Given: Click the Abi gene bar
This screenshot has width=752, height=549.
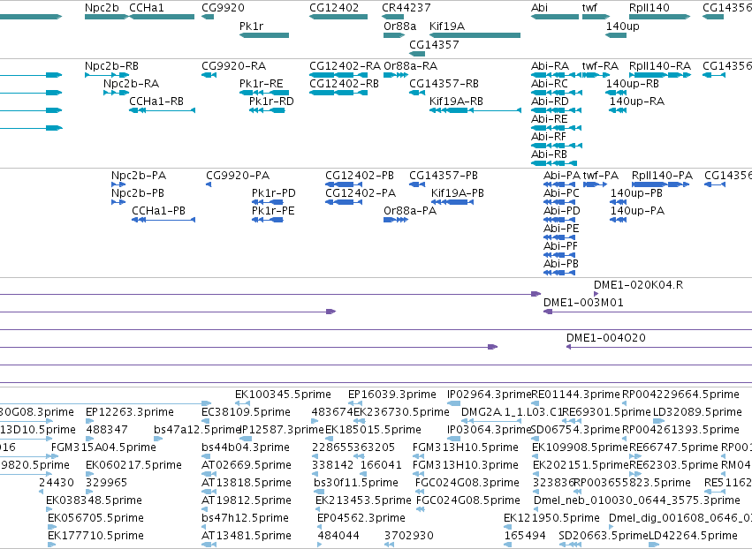Looking at the screenshot, I should click(x=555, y=17).
